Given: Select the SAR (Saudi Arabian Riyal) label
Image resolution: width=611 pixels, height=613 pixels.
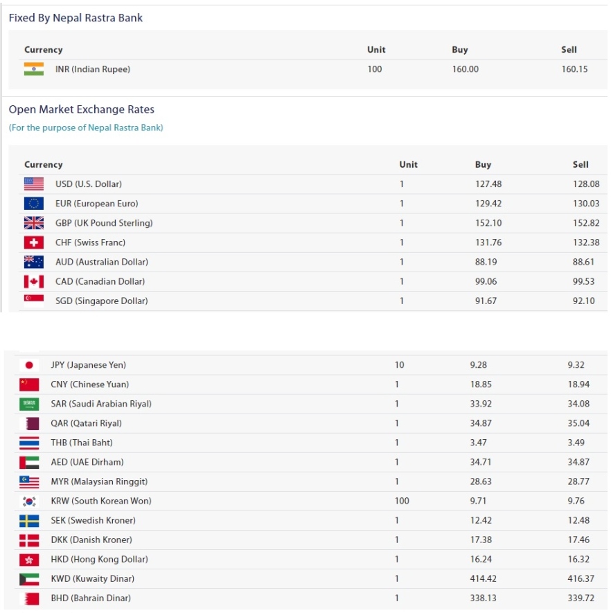Looking at the screenshot, I should click(101, 404).
